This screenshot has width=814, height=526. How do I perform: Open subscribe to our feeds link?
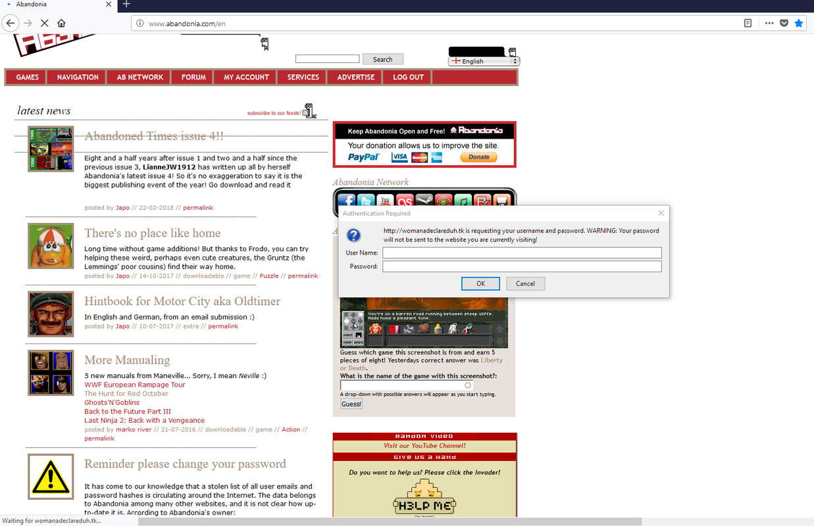click(x=274, y=113)
